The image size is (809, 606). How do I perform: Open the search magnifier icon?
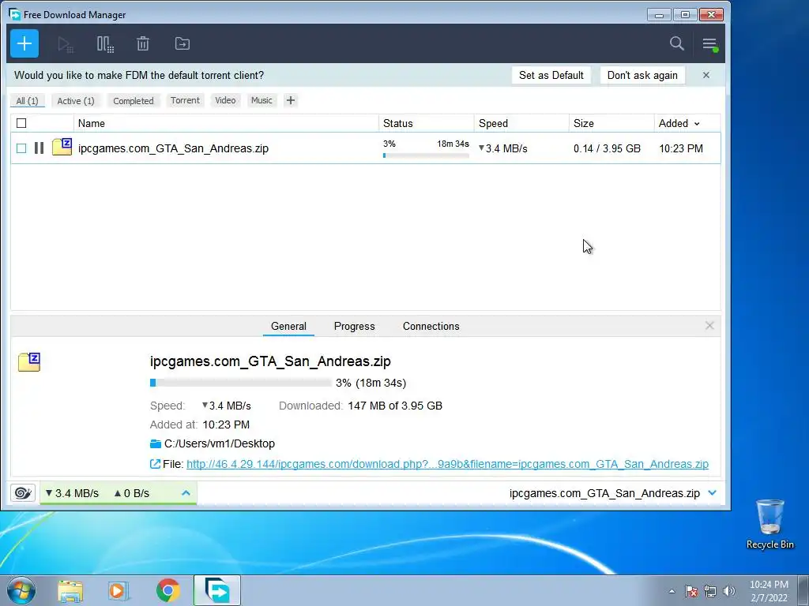[676, 43]
